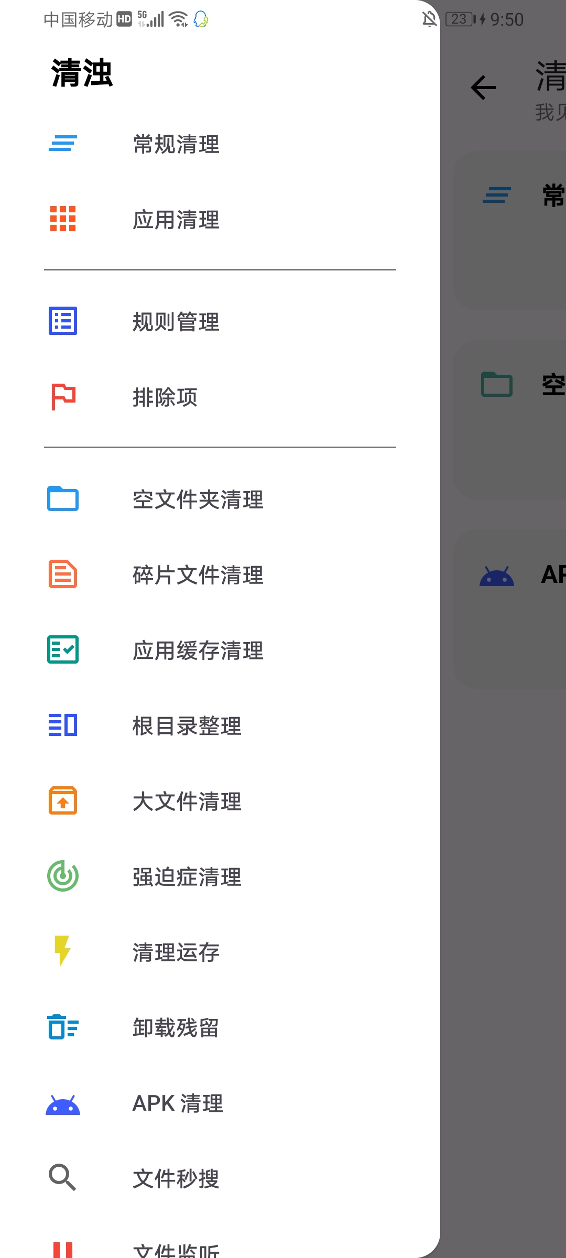The height and width of the screenshot is (1258, 566).
Task: Open 碎片文件清理 entry
Action: pos(220,574)
